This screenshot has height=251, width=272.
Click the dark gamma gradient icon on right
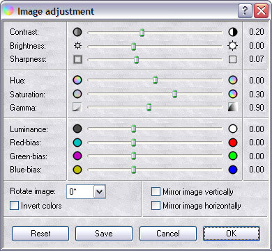pos(233,107)
